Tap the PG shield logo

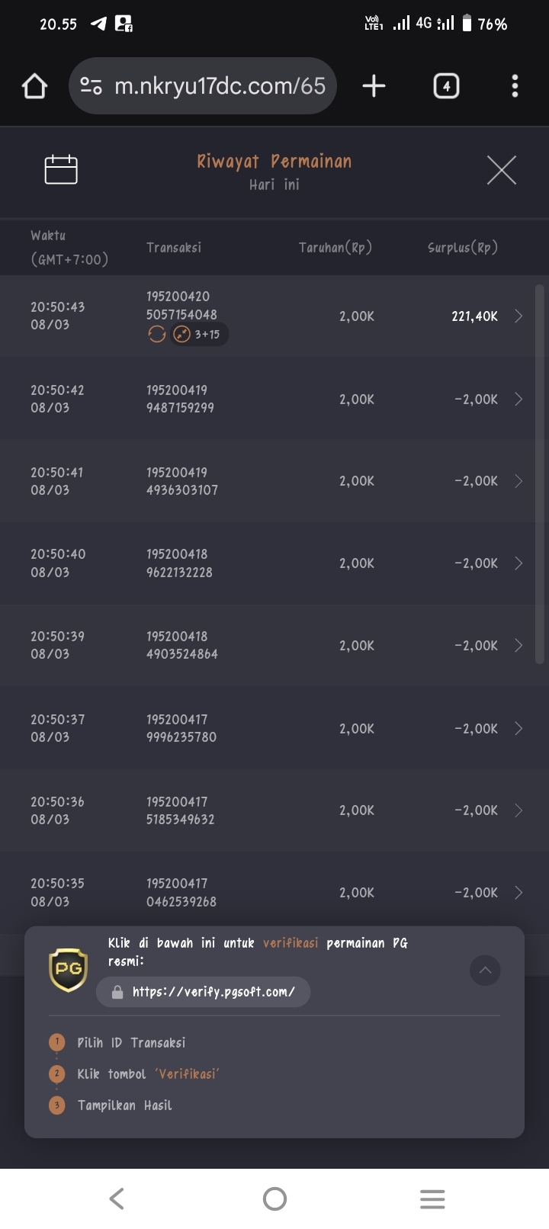click(x=68, y=970)
